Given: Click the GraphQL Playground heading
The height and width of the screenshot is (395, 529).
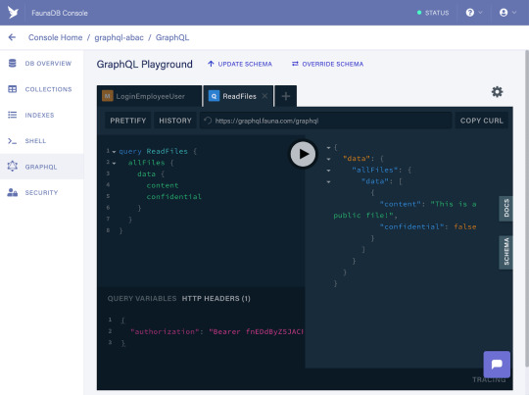Looking at the screenshot, I should point(144,64).
